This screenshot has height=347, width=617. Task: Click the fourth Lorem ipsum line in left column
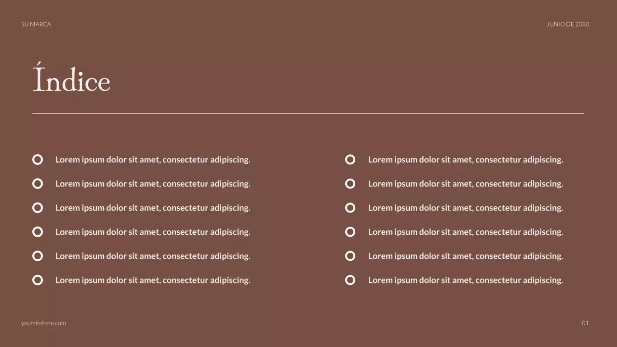point(153,232)
